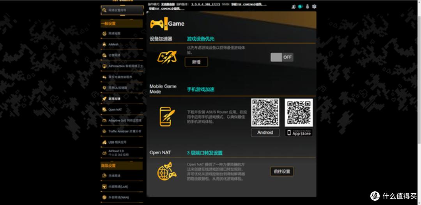The image size is (421, 205).
Task: Click the App Store QR code image
Action: click(x=299, y=112)
